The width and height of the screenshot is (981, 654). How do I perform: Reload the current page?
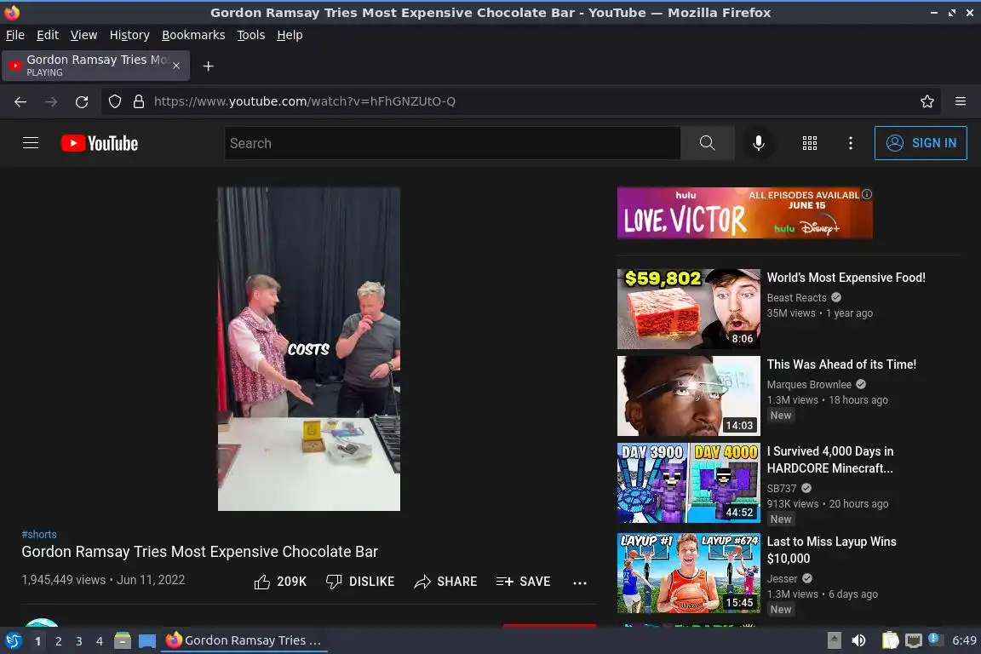82,101
